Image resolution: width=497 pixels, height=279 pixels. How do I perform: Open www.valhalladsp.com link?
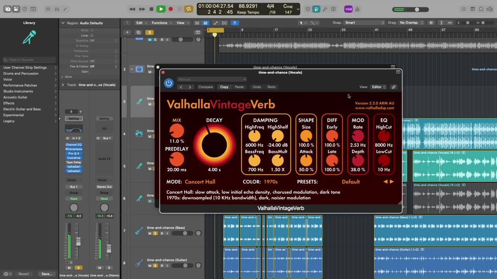(374, 108)
